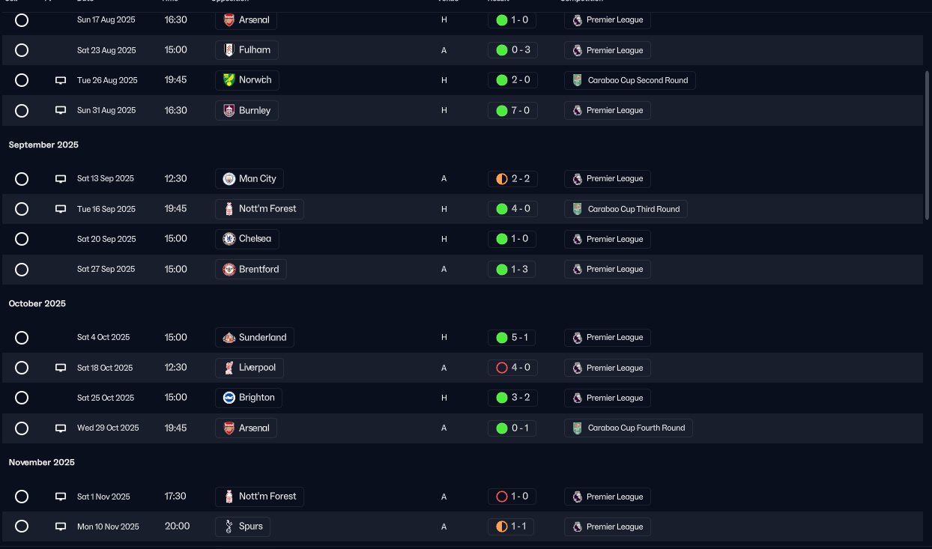The height and width of the screenshot is (549, 932).
Task: Click the TV icon beside Mon 10 Nov 2025
Action: coord(61,527)
